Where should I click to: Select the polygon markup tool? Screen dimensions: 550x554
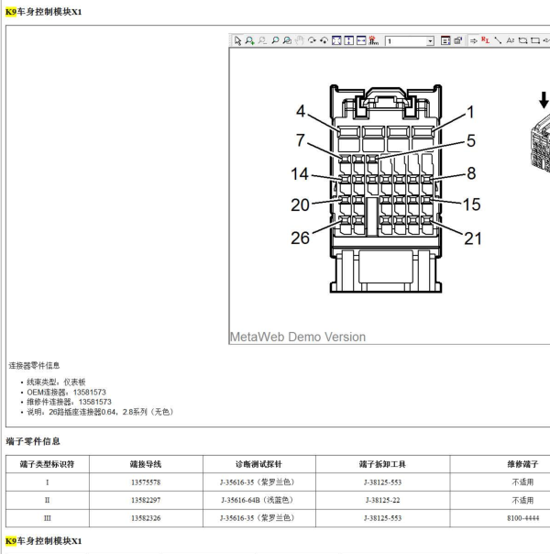point(522,40)
